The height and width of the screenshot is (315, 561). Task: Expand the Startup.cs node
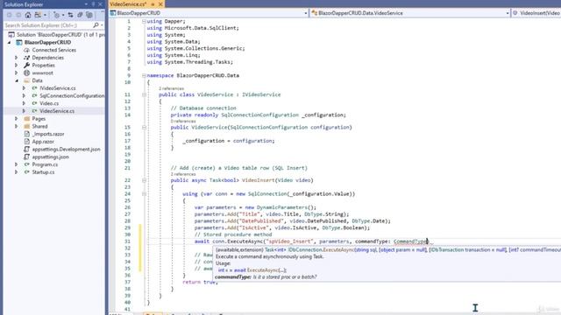tap(16, 172)
